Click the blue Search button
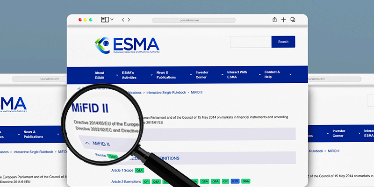 point(283,42)
